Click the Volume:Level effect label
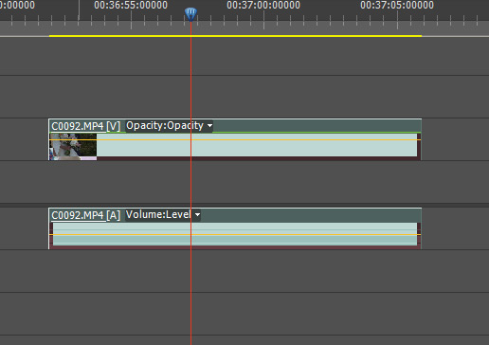This screenshot has width=489, height=345. [x=158, y=214]
